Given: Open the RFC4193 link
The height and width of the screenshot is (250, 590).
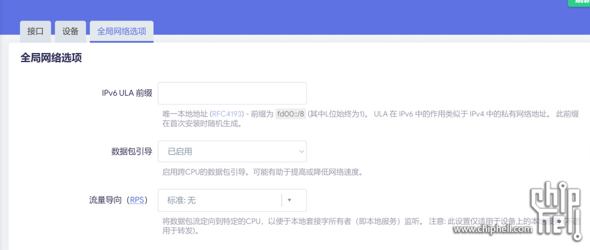Looking at the screenshot, I should pyautogui.click(x=226, y=114).
